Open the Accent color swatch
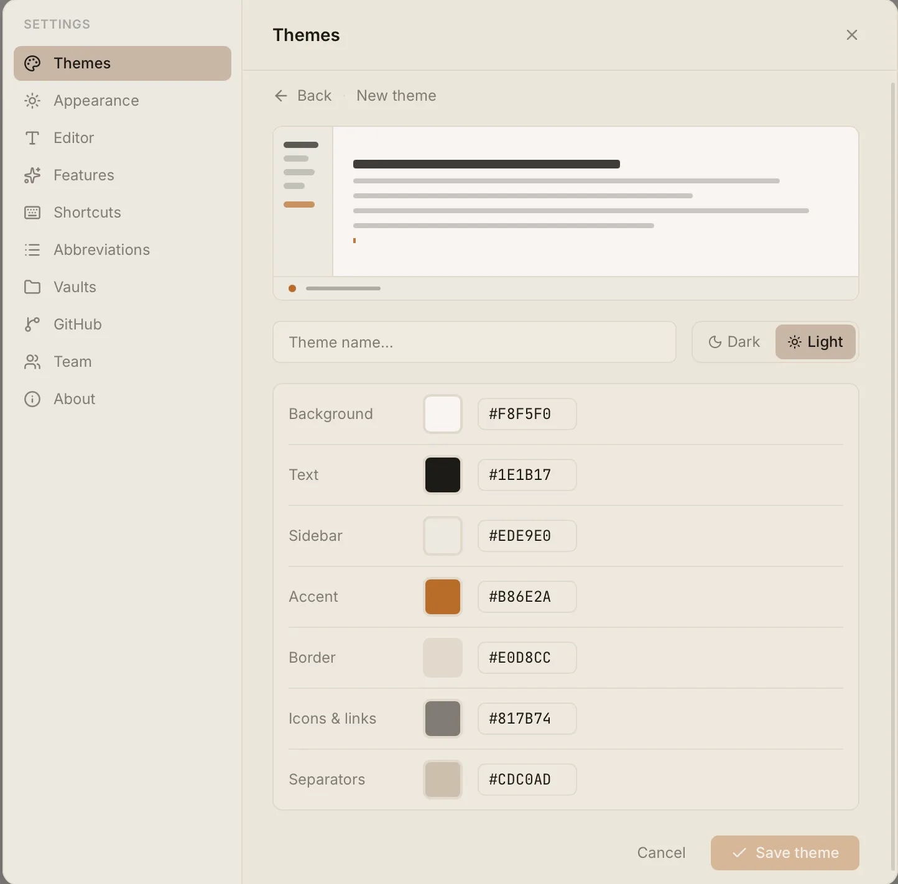Image resolution: width=898 pixels, height=884 pixels. (443, 597)
